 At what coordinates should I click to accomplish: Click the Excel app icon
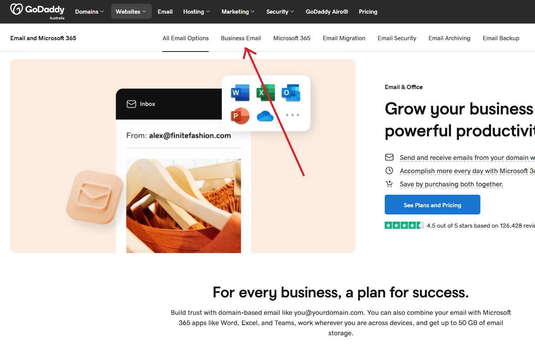(266, 92)
